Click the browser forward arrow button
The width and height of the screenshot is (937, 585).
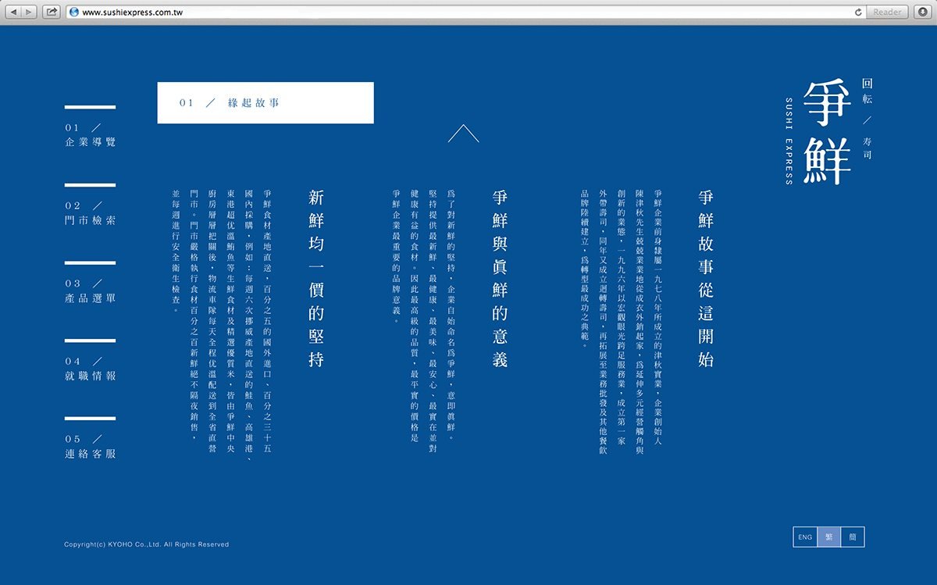30,12
